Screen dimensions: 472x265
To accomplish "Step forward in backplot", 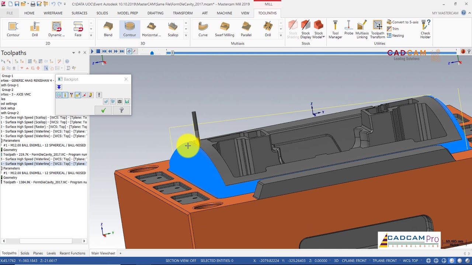I will pos(116,52).
